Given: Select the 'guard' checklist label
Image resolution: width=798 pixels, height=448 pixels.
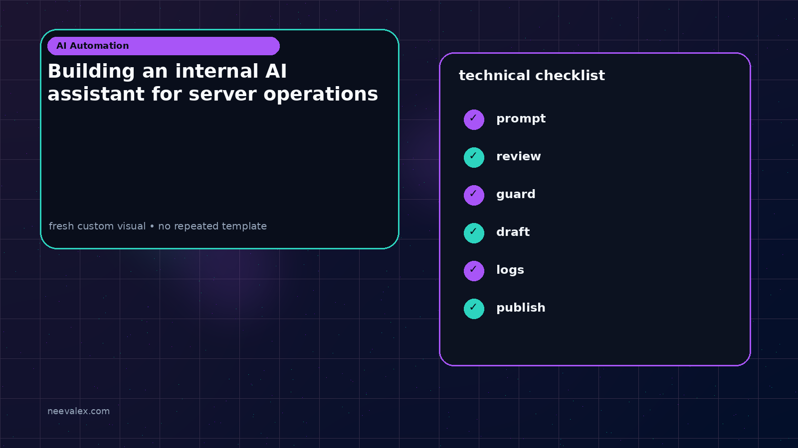Looking at the screenshot, I should click(x=516, y=195).
